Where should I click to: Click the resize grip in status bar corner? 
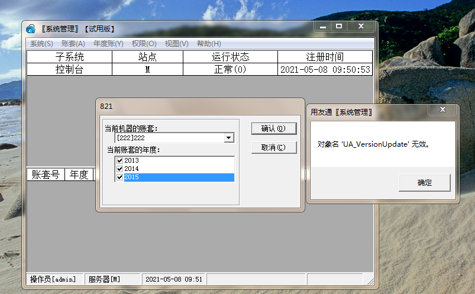370,281
